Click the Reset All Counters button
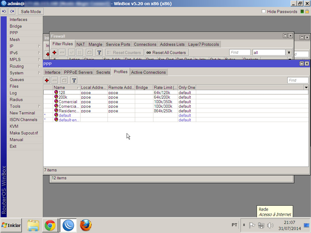 click(166, 52)
